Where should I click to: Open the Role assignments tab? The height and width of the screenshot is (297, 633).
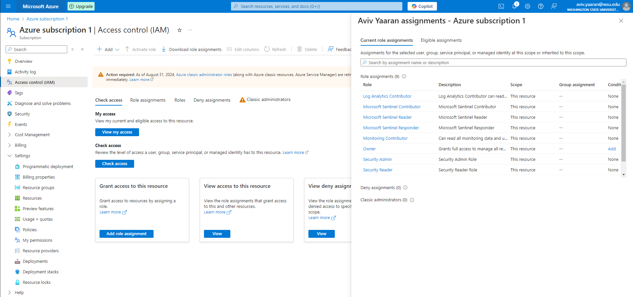(148, 100)
